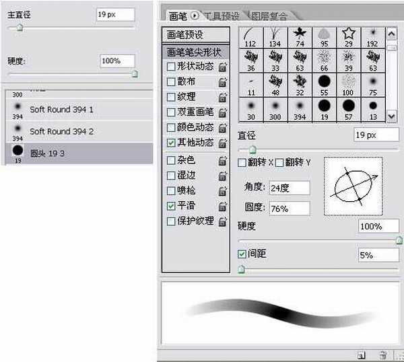Viewport: 404px width, 362px height.
Task: Choose the hard round brush 19
Action: [324, 108]
